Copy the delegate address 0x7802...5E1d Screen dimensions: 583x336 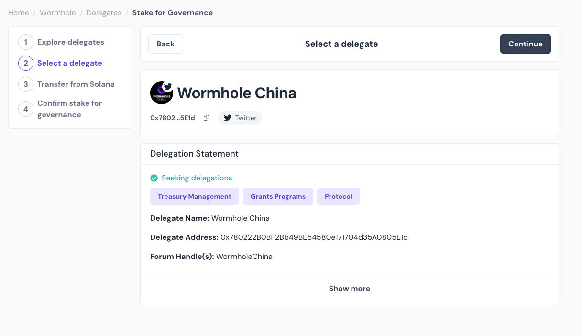207,118
